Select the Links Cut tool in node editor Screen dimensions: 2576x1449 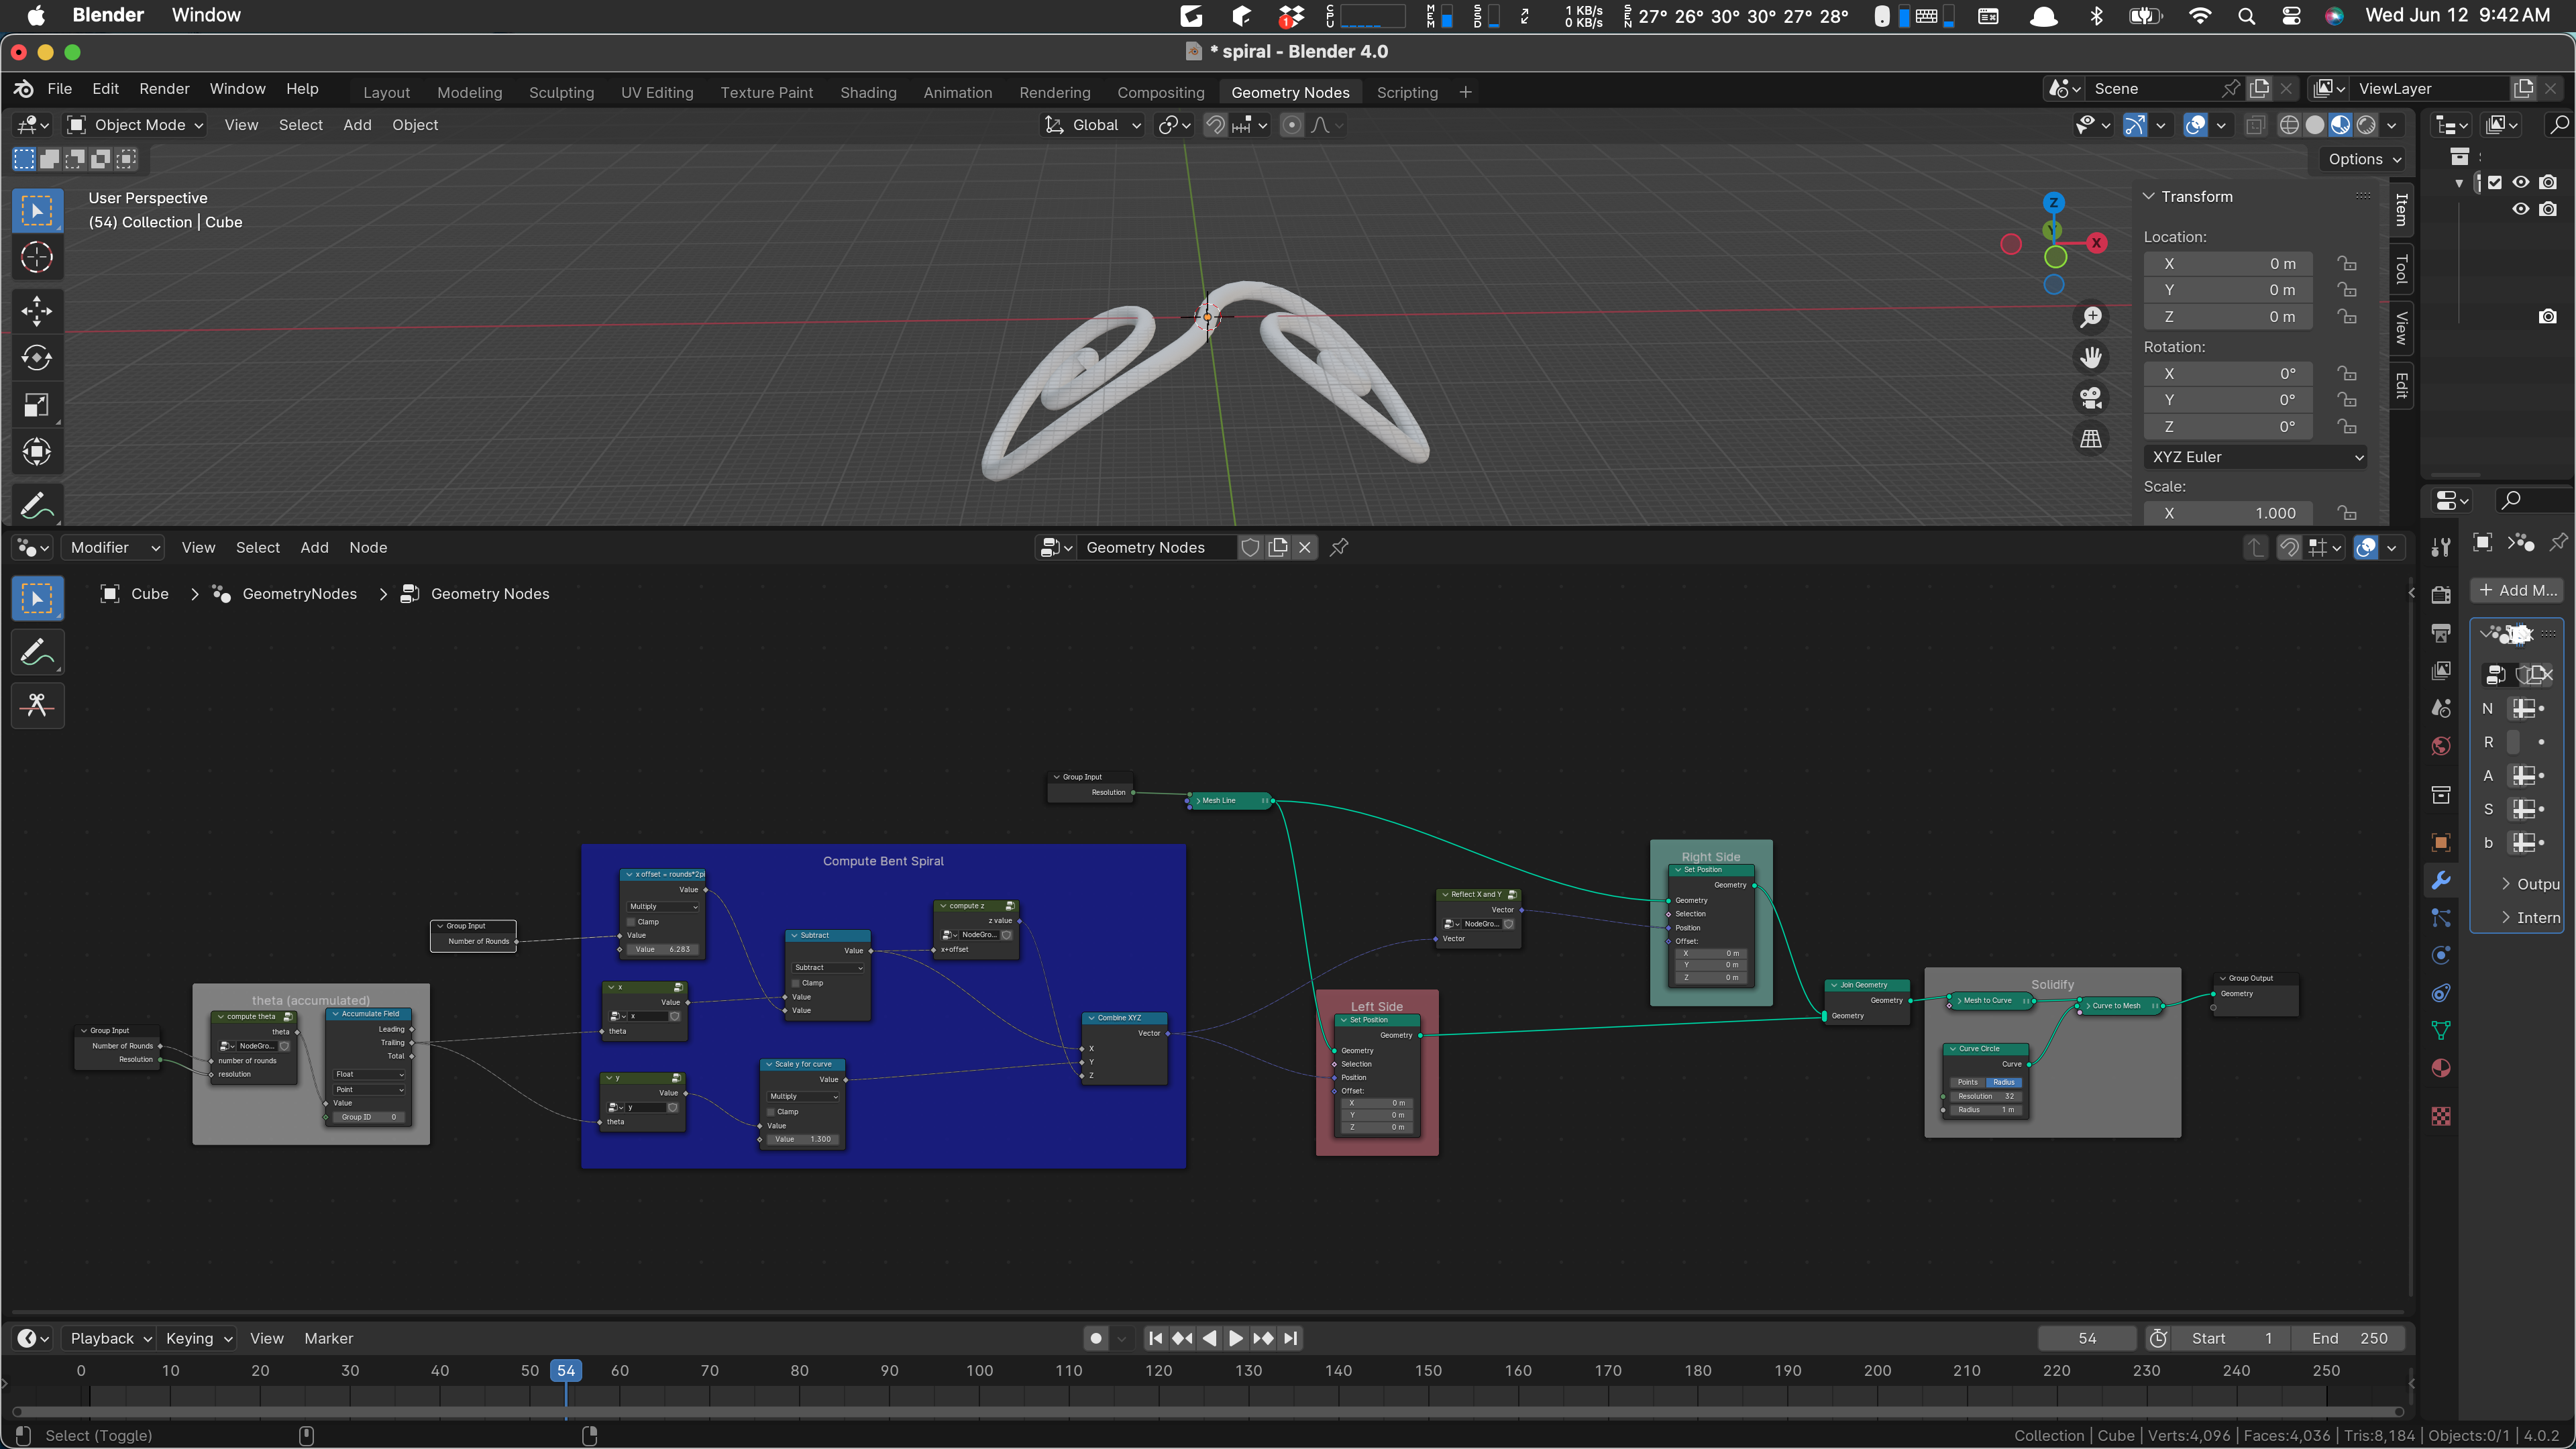[x=38, y=706]
